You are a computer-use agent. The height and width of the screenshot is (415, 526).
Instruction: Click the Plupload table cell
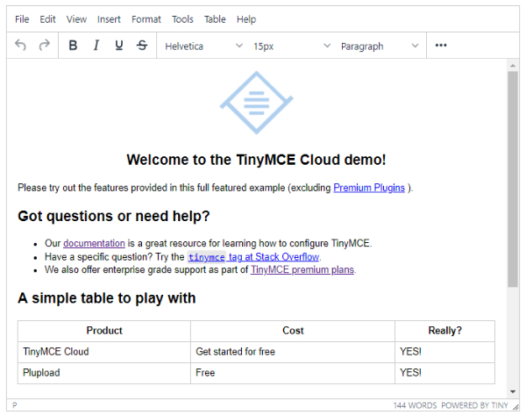click(x=104, y=373)
